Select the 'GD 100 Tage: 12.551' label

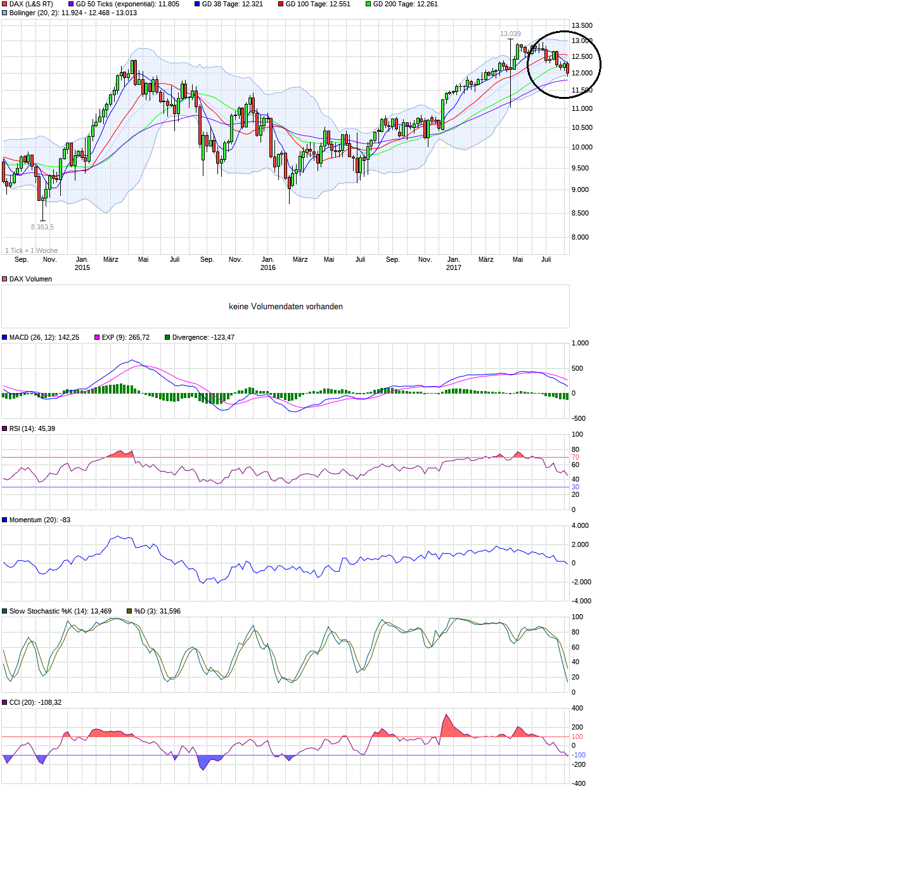(318, 4)
